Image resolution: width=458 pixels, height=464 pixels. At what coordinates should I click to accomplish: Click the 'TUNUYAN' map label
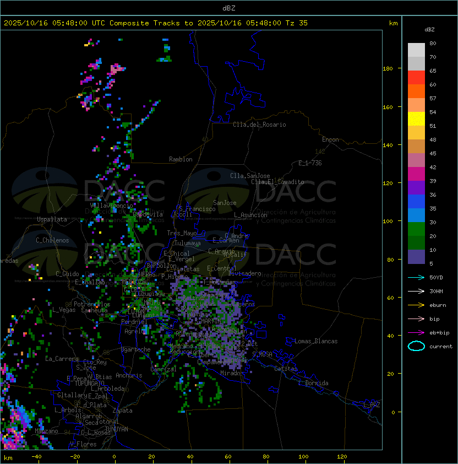point(117,429)
